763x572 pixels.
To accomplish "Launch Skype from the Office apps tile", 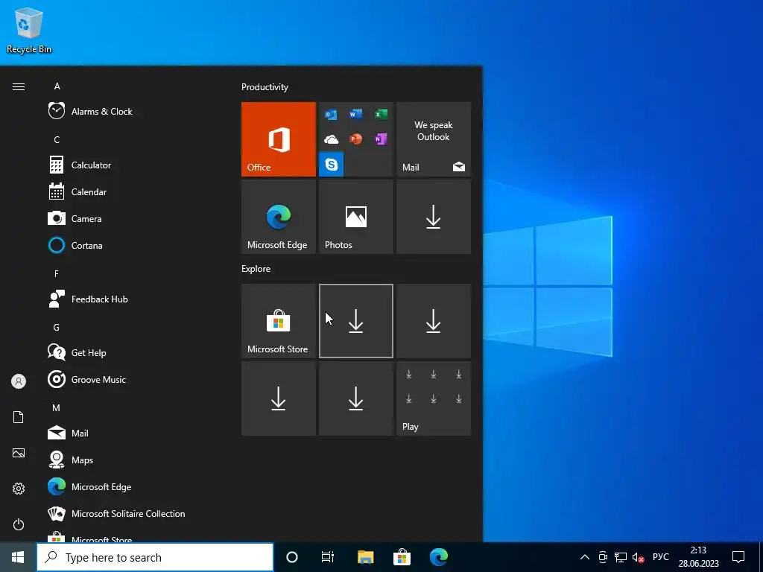I will tap(332, 165).
